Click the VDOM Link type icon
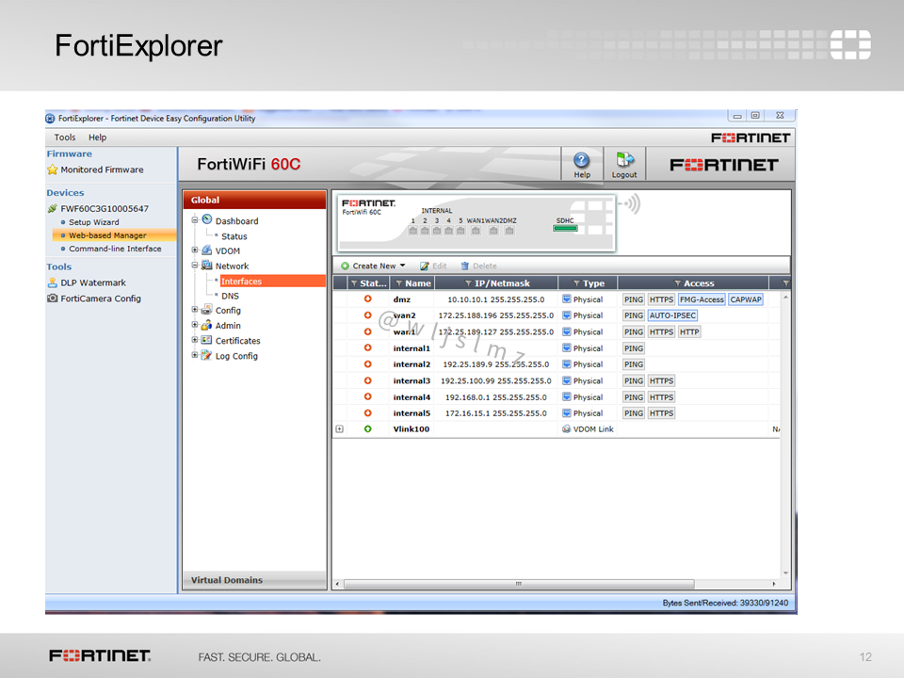The width and height of the screenshot is (904, 678). pyautogui.click(x=566, y=429)
